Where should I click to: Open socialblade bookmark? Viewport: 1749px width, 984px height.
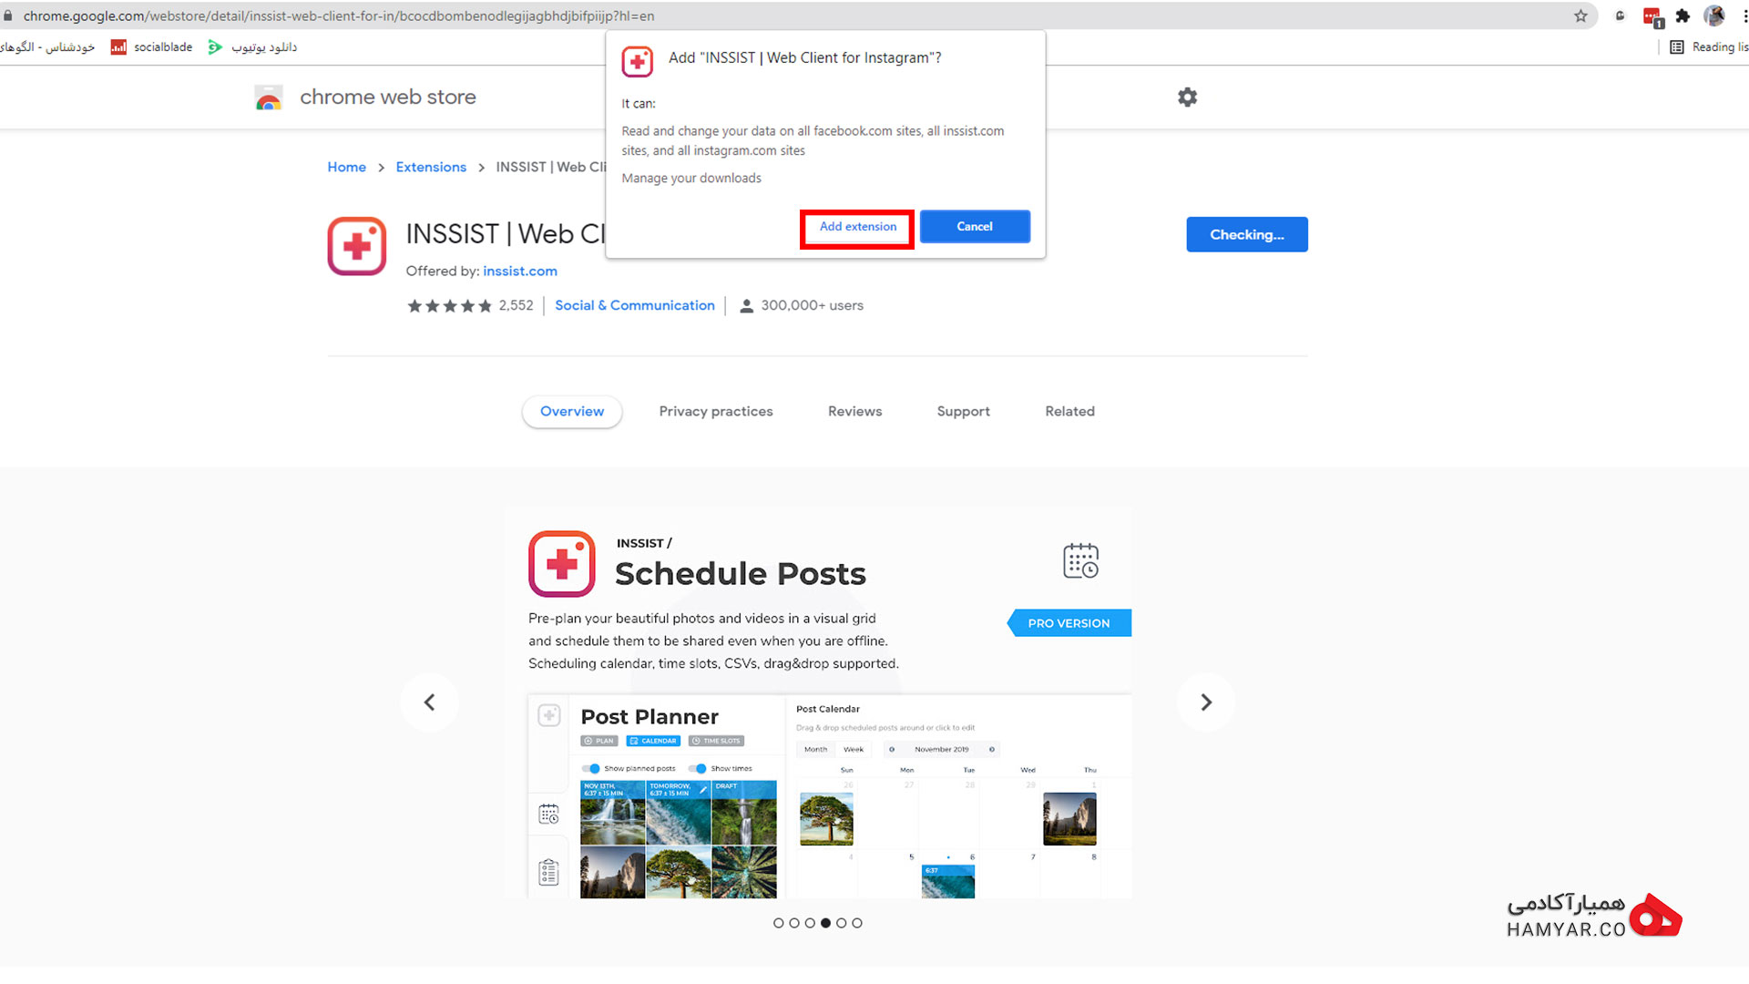pyautogui.click(x=151, y=46)
